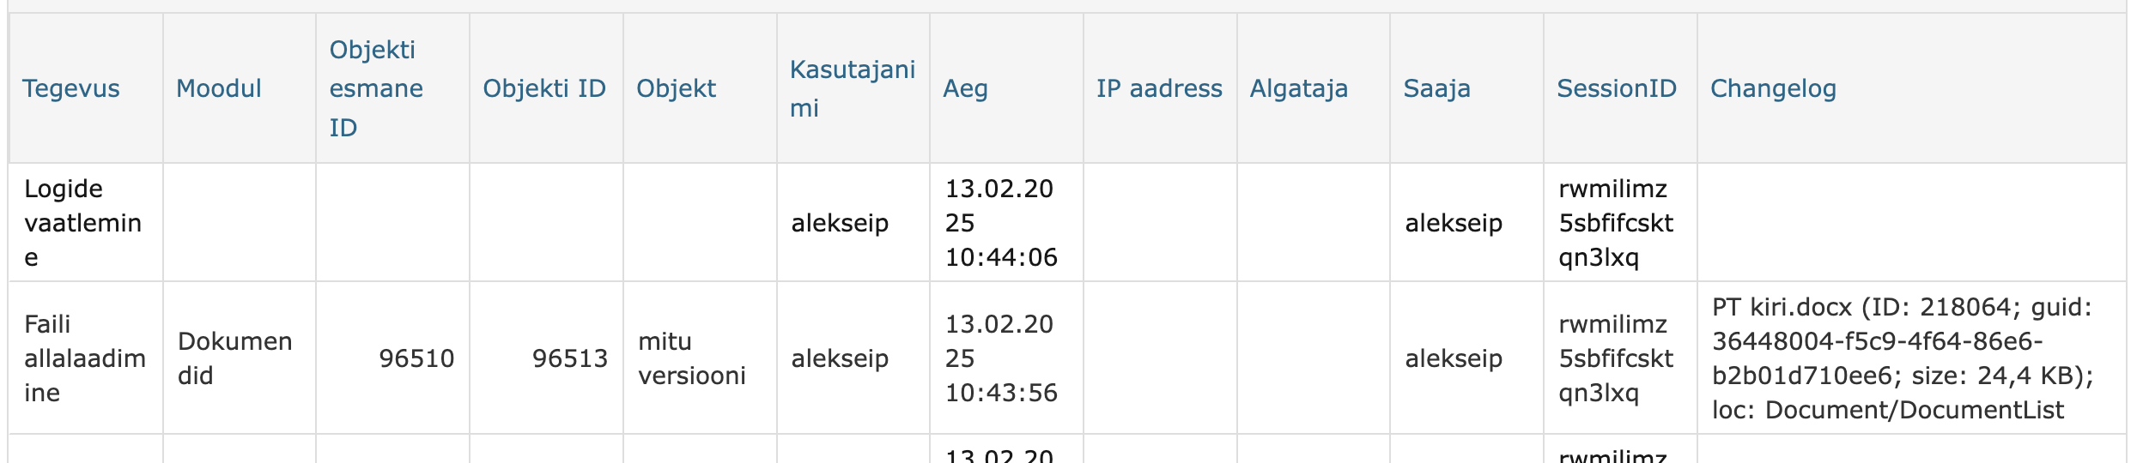Click object ID value 96513

pos(570,358)
